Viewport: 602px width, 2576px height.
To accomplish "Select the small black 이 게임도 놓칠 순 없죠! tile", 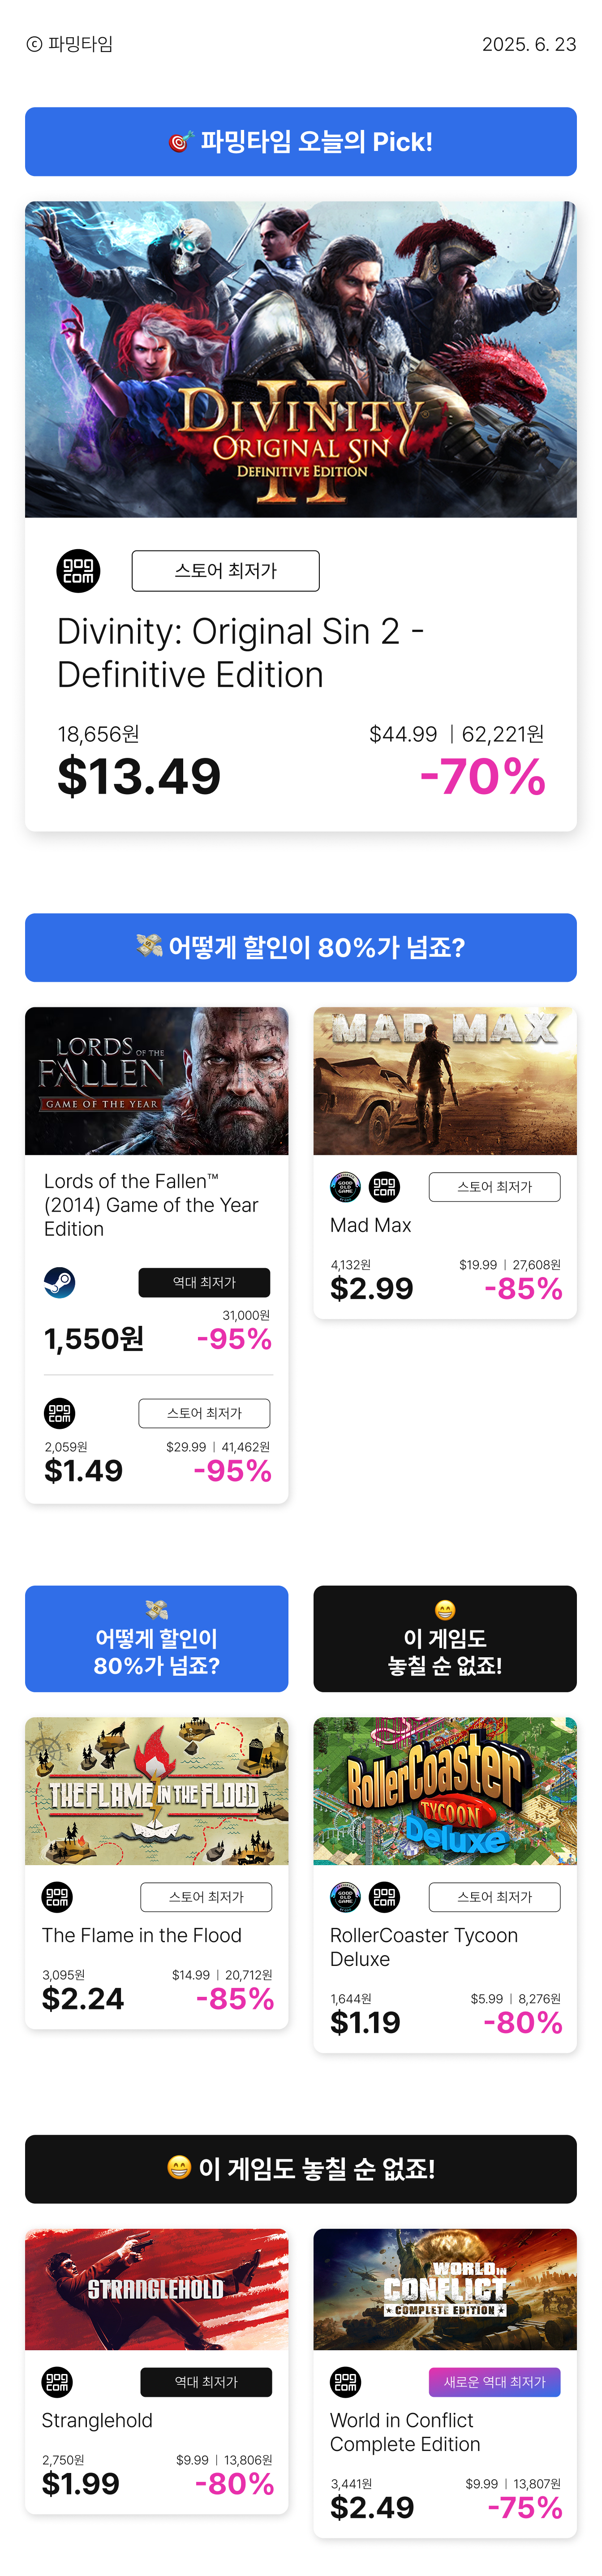I will point(445,1638).
